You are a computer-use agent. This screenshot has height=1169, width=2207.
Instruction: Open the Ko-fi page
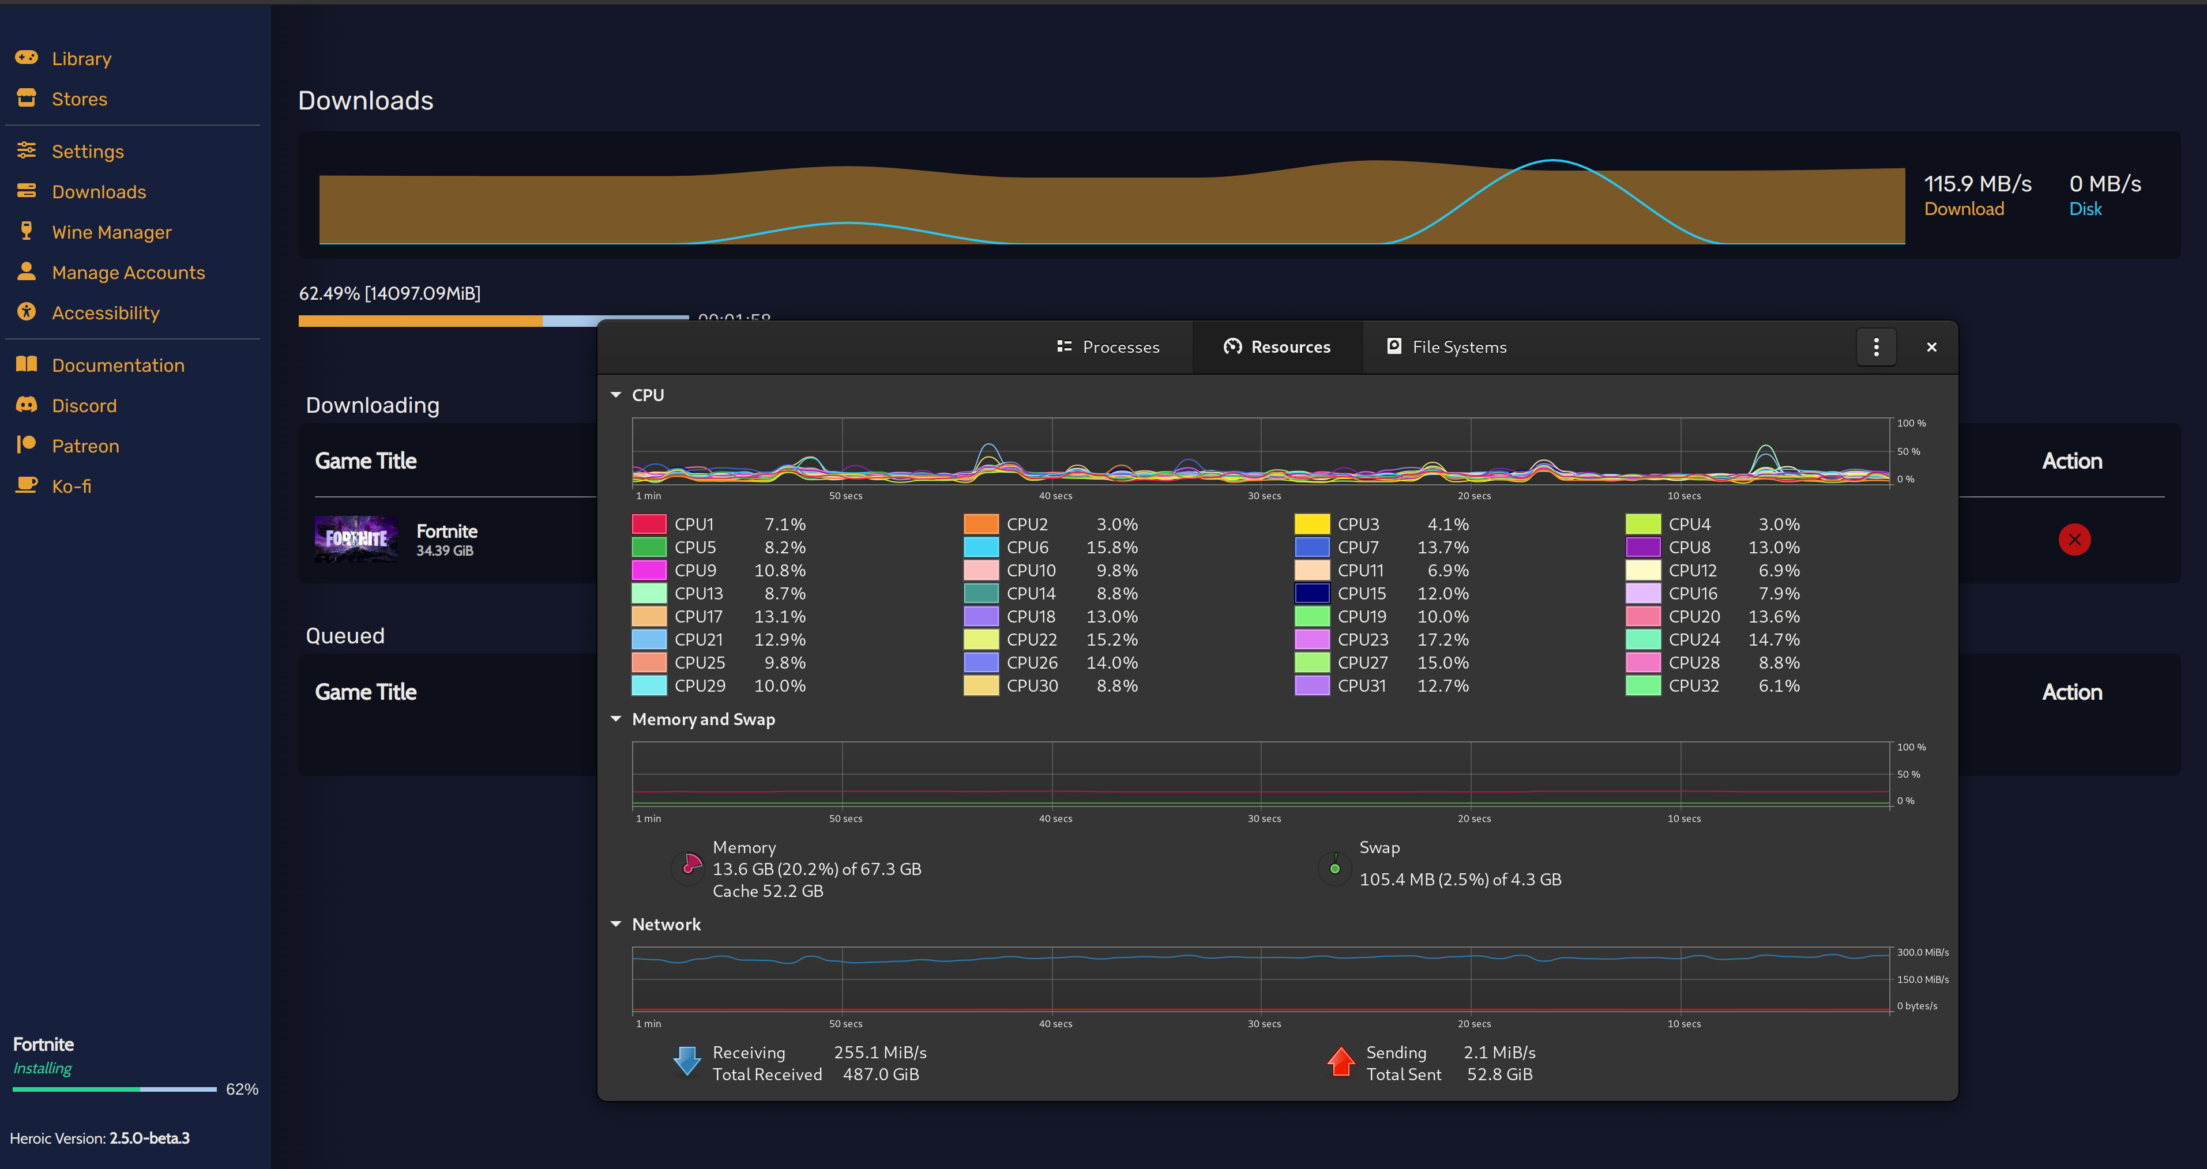72,485
